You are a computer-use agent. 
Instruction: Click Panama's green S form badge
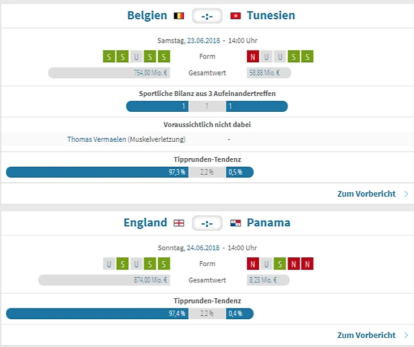(x=280, y=264)
